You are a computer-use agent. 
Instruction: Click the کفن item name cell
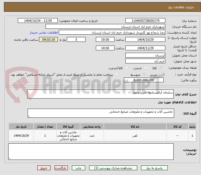(x=135, y=136)
